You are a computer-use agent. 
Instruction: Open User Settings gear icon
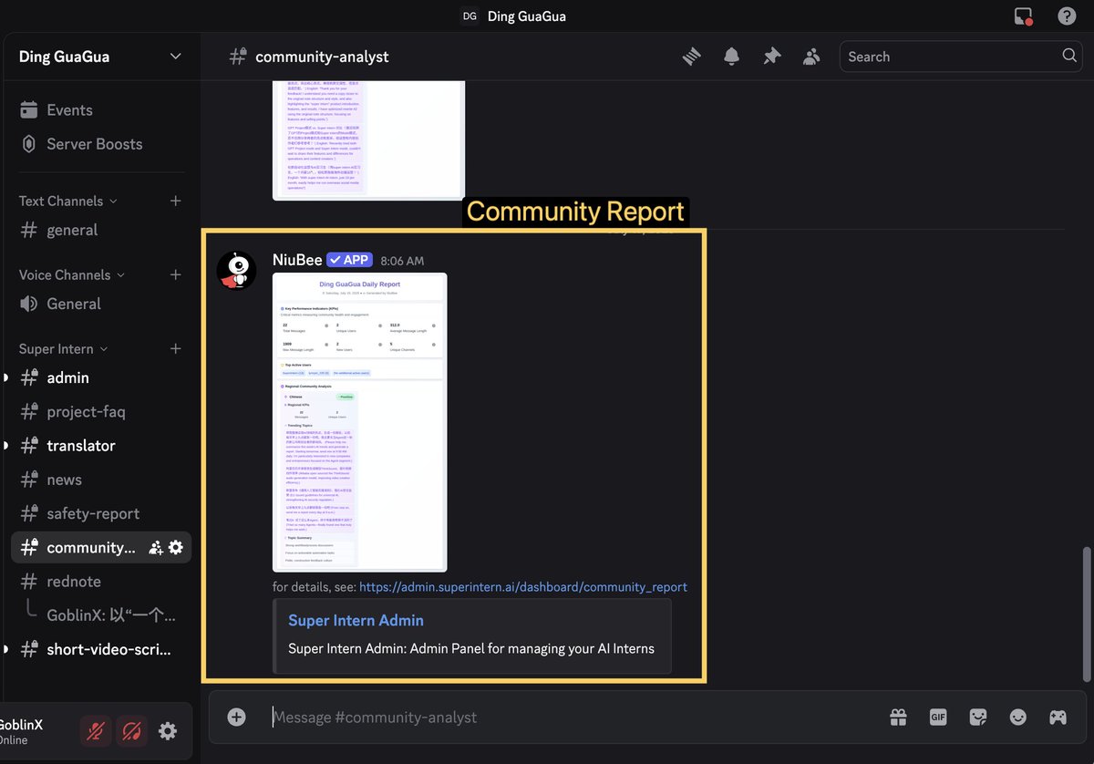coord(168,730)
